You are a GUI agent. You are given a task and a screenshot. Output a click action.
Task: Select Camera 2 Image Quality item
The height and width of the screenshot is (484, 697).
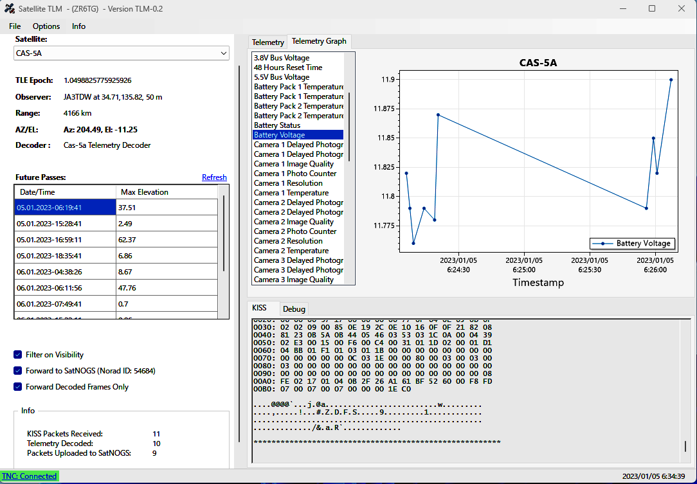click(x=298, y=222)
